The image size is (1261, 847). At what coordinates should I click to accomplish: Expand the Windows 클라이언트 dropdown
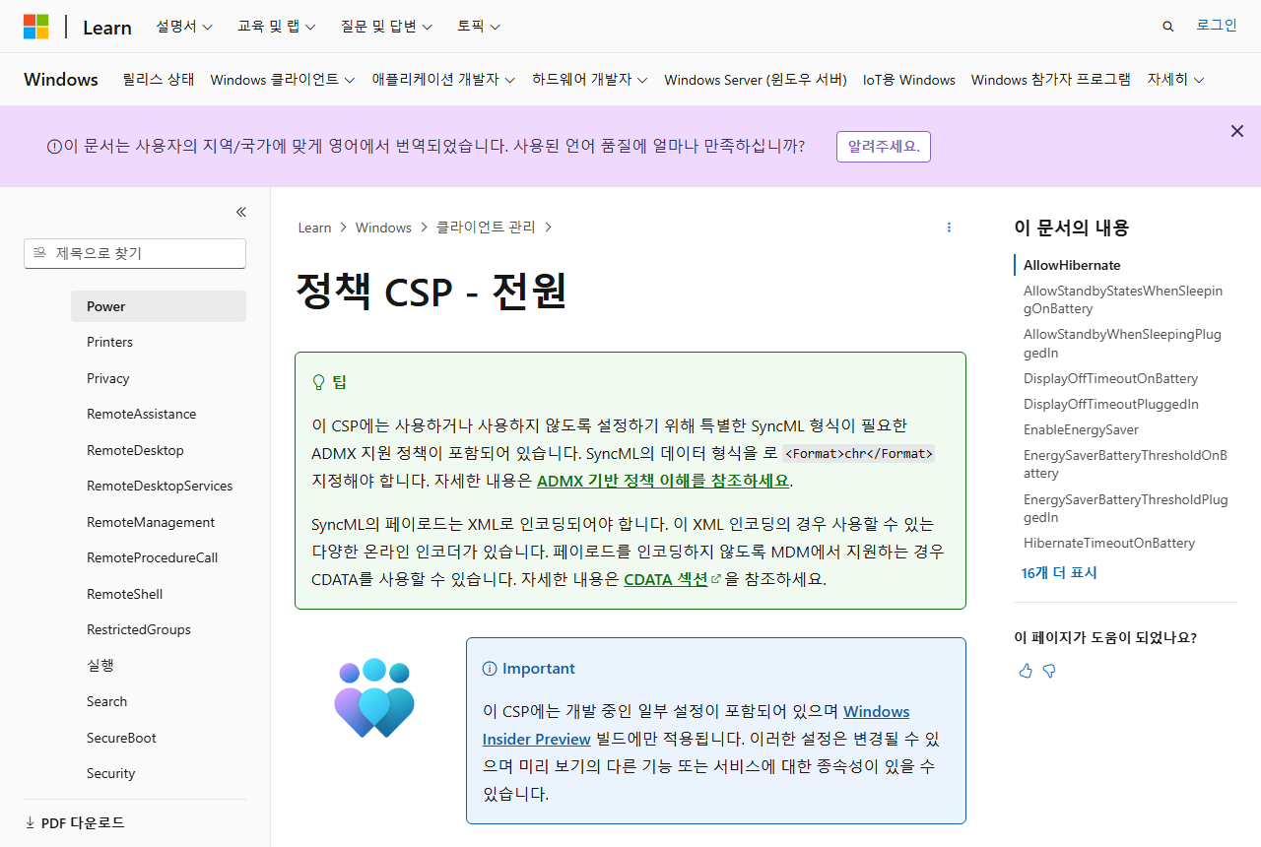283,80
